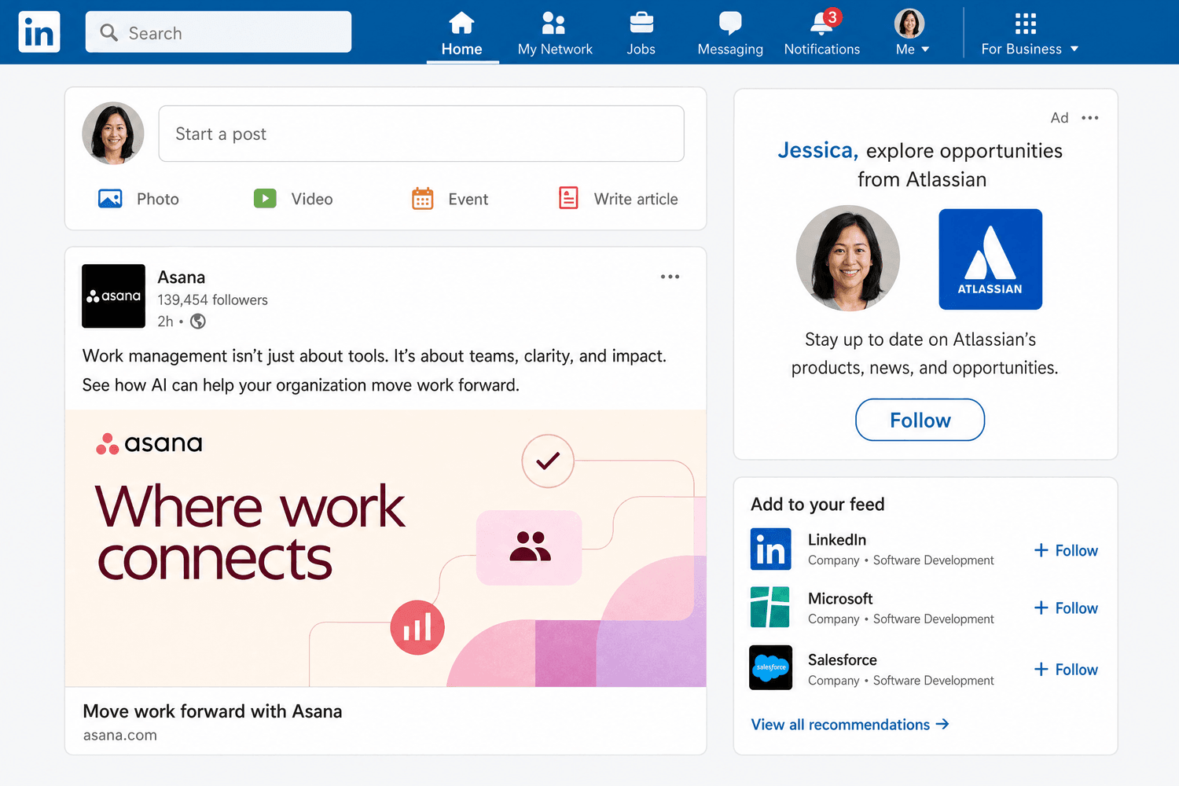This screenshot has width=1179, height=786.
Task: Choose Write article
Action: [x=618, y=199]
